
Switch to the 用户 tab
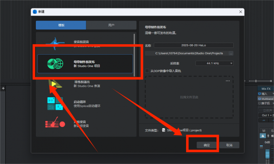click(x=111, y=25)
